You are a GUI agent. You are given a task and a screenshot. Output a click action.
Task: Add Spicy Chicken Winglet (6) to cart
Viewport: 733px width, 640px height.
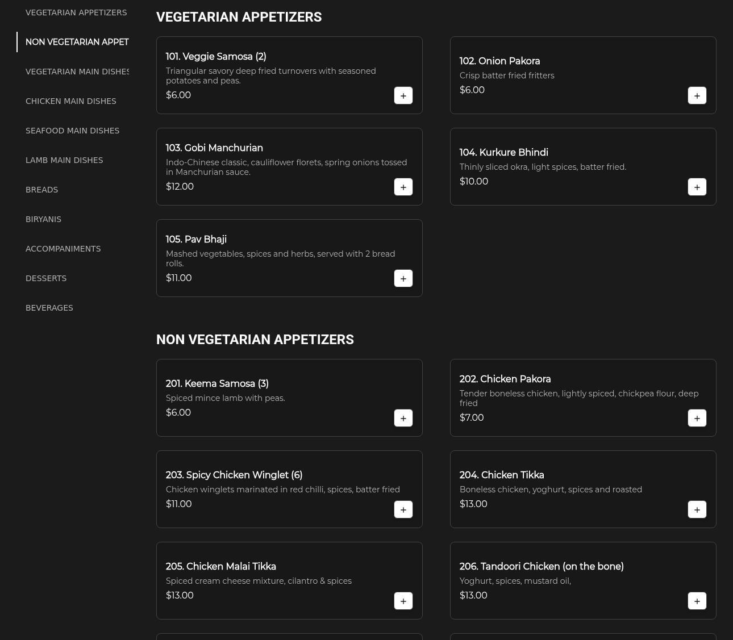point(403,509)
